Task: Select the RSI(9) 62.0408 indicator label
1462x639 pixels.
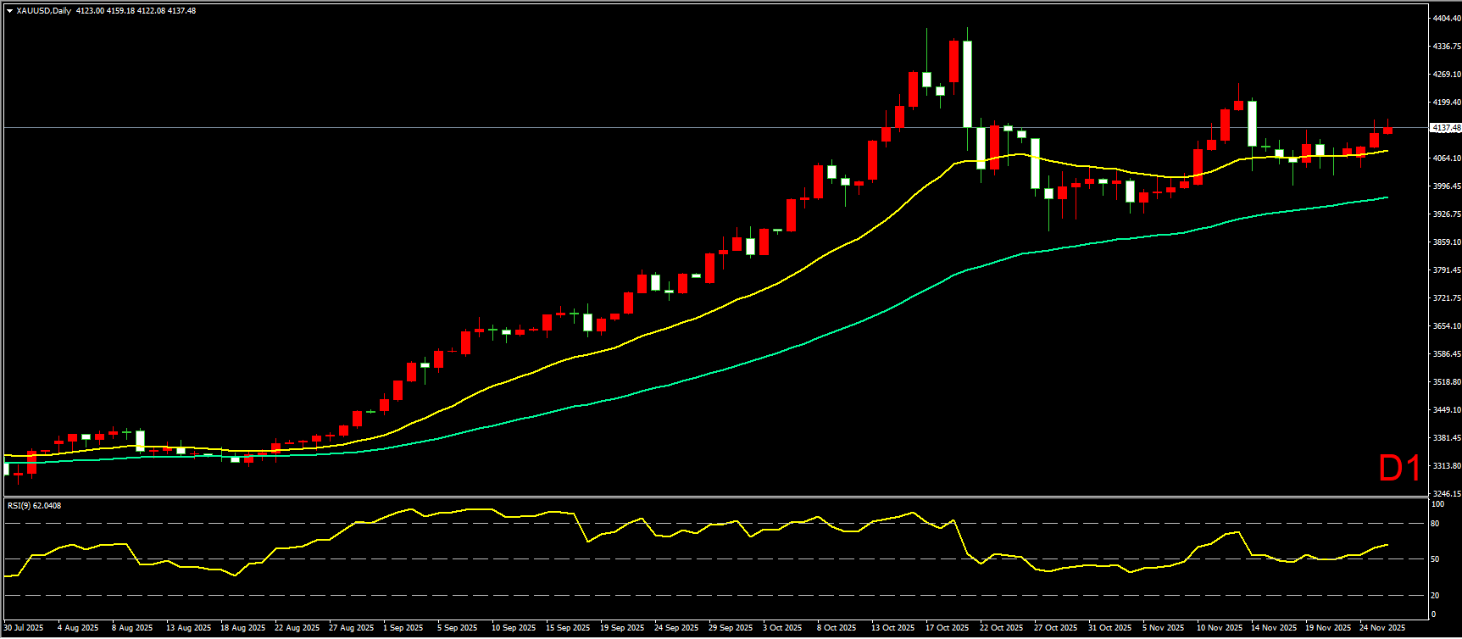Action: 34,506
